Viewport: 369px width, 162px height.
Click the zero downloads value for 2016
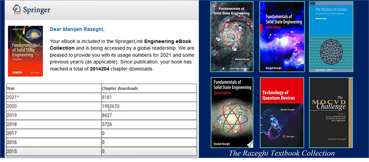coord(103,142)
